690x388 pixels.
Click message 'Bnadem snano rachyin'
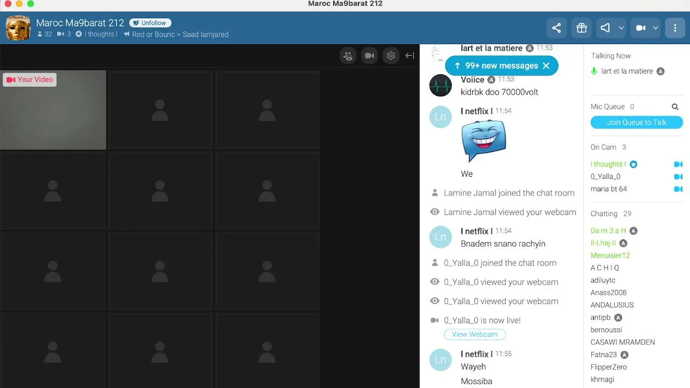pyautogui.click(x=503, y=244)
